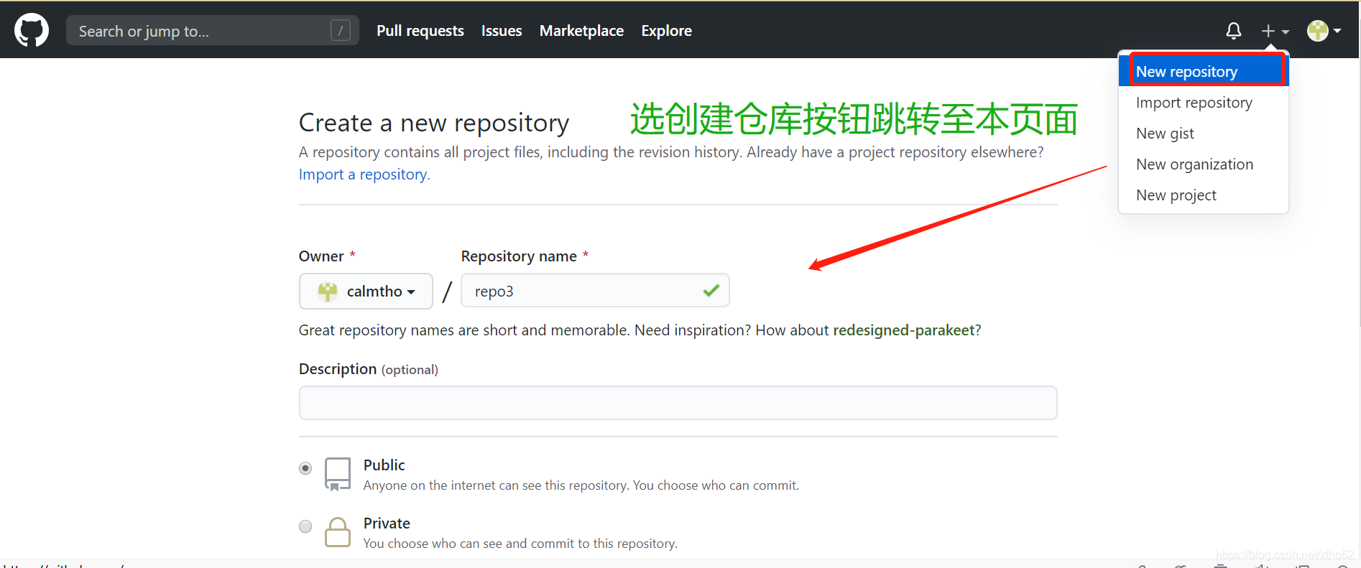Click 'Anyone on the internet can see' text
This screenshot has width=1361, height=568.
(x=581, y=485)
